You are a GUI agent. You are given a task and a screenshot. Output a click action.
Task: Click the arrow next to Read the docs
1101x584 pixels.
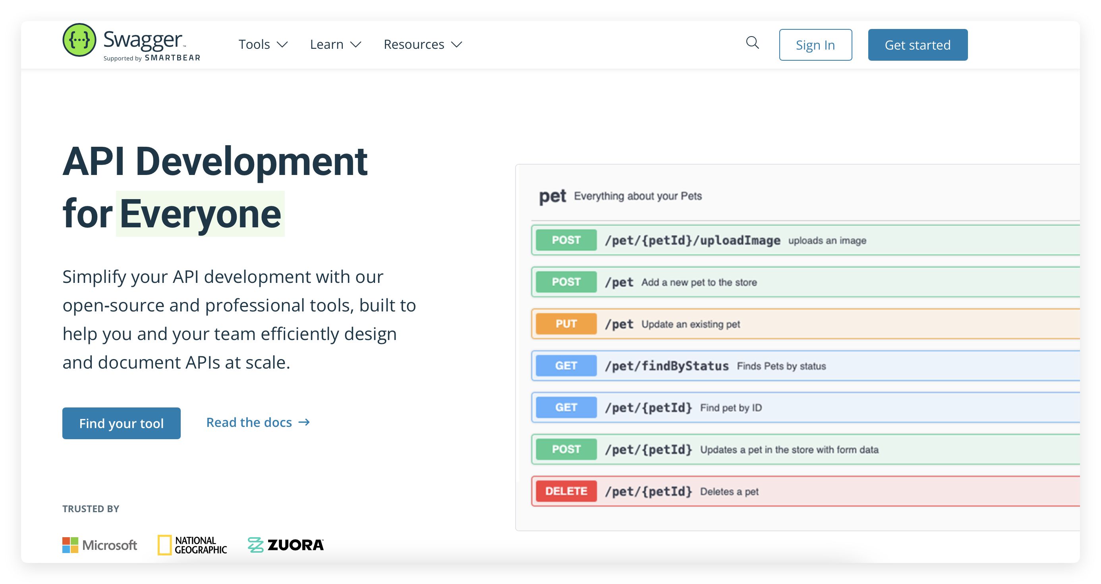(x=304, y=422)
